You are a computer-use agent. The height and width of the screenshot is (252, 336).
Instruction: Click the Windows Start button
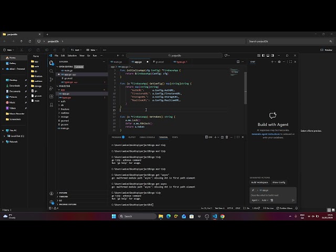pos(114,216)
